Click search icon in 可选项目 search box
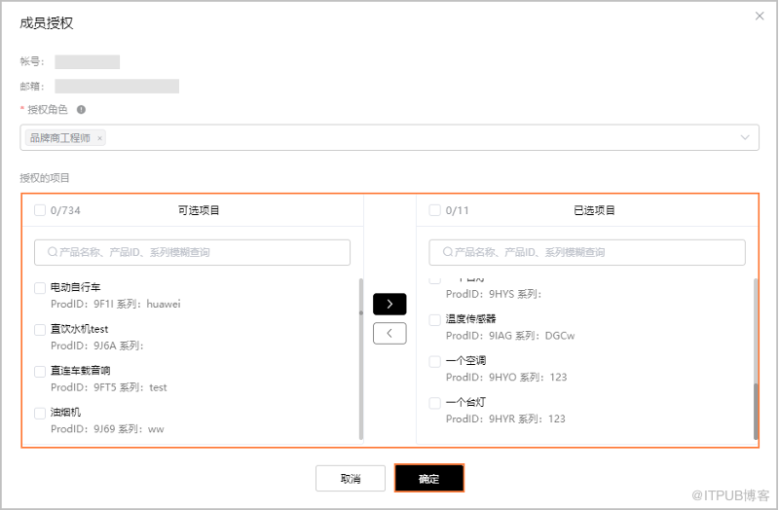The image size is (779, 510). click(x=53, y=252)
